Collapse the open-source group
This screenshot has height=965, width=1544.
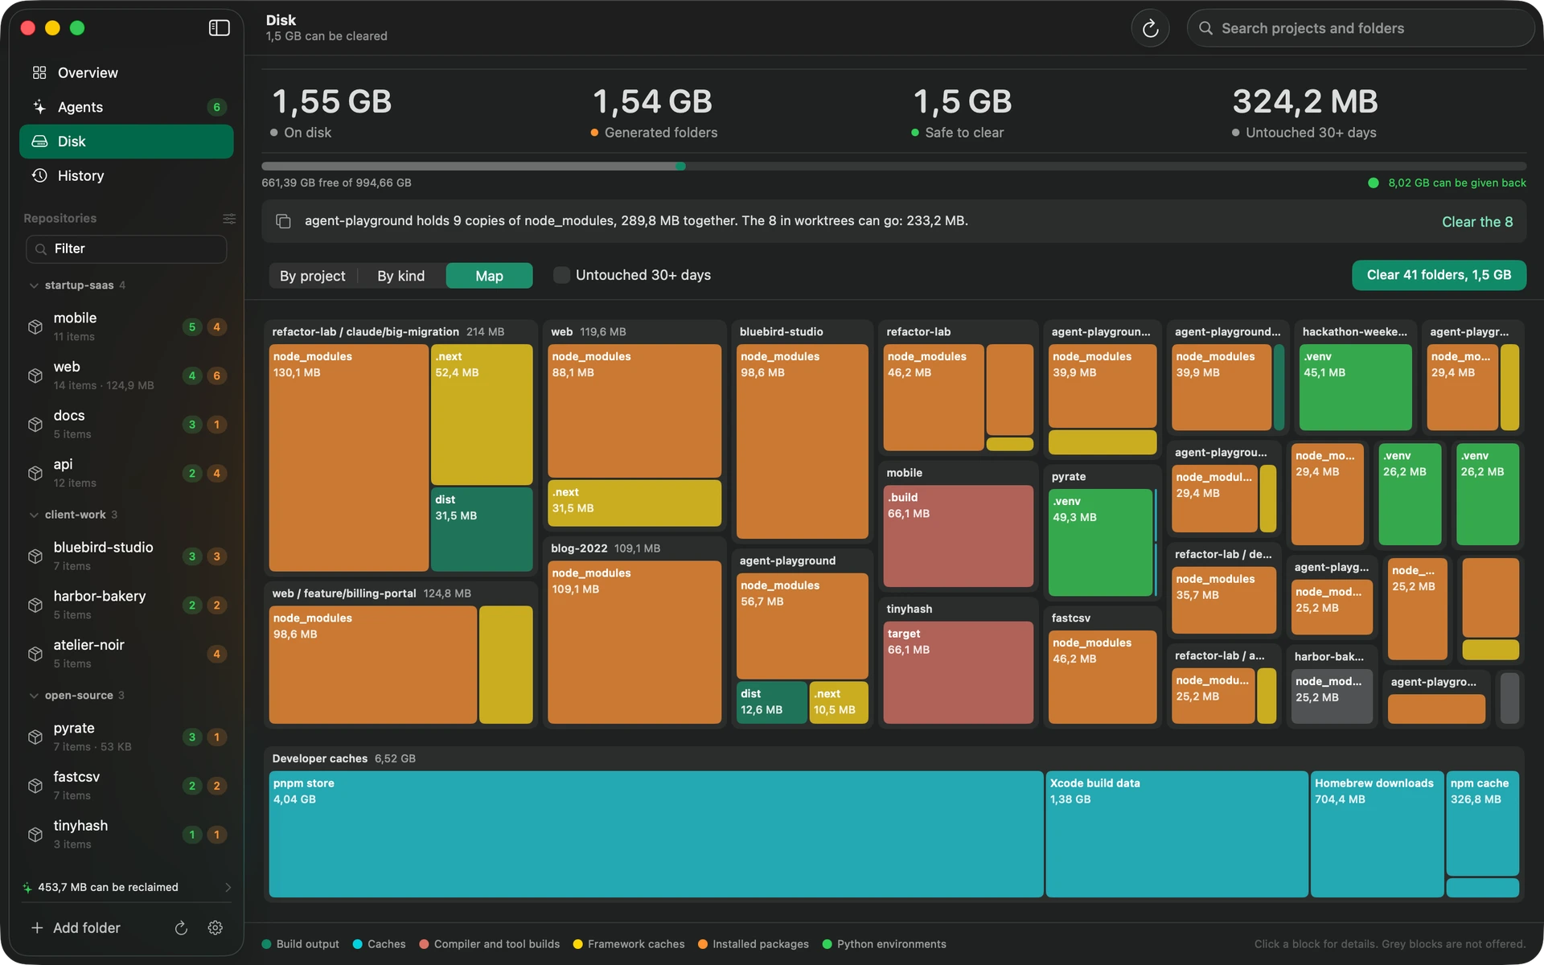pyautogui.click(x=34, y=696)
